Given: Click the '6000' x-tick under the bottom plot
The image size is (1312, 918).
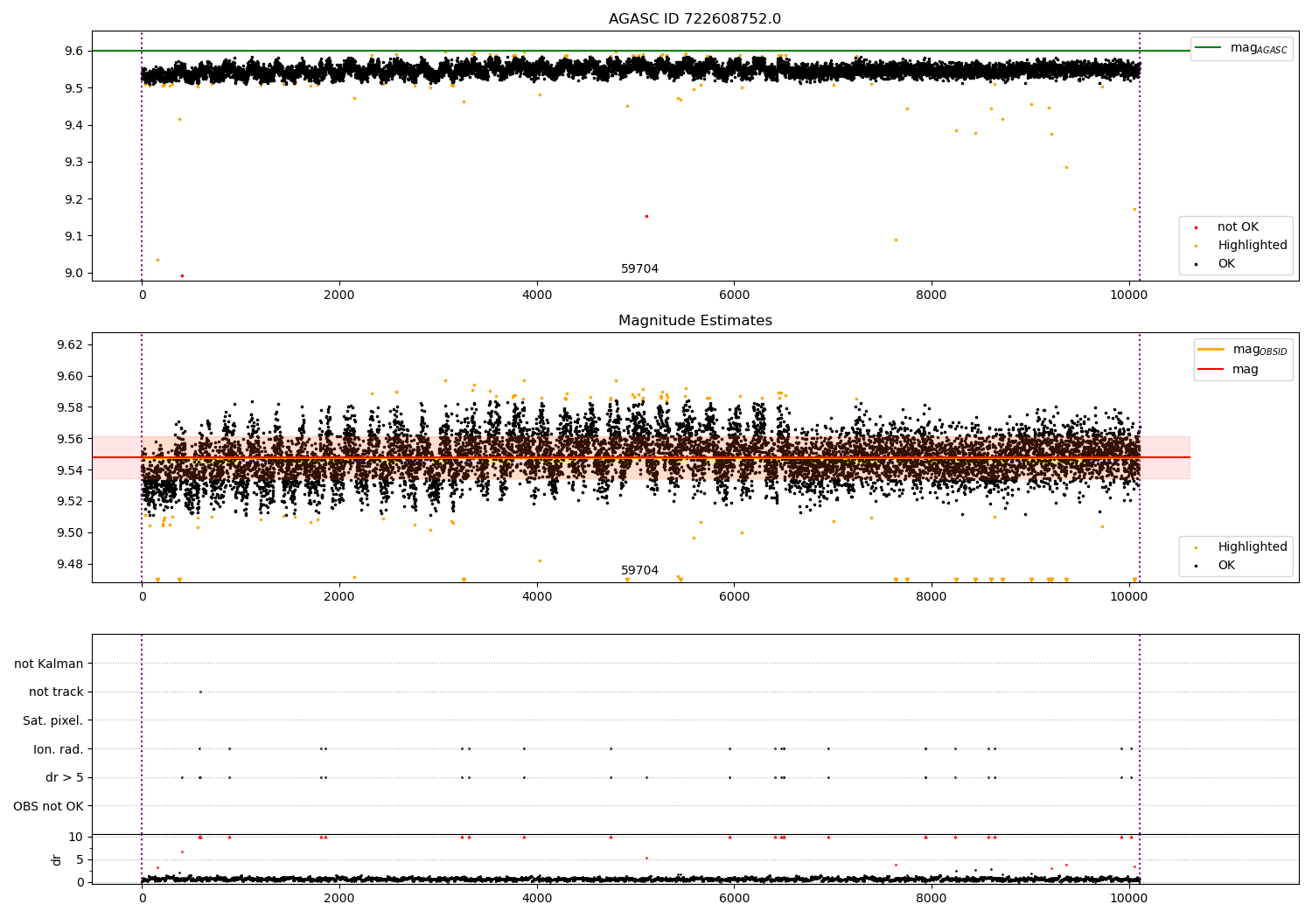Looking at the screenshot, I should tap(734, 898).
